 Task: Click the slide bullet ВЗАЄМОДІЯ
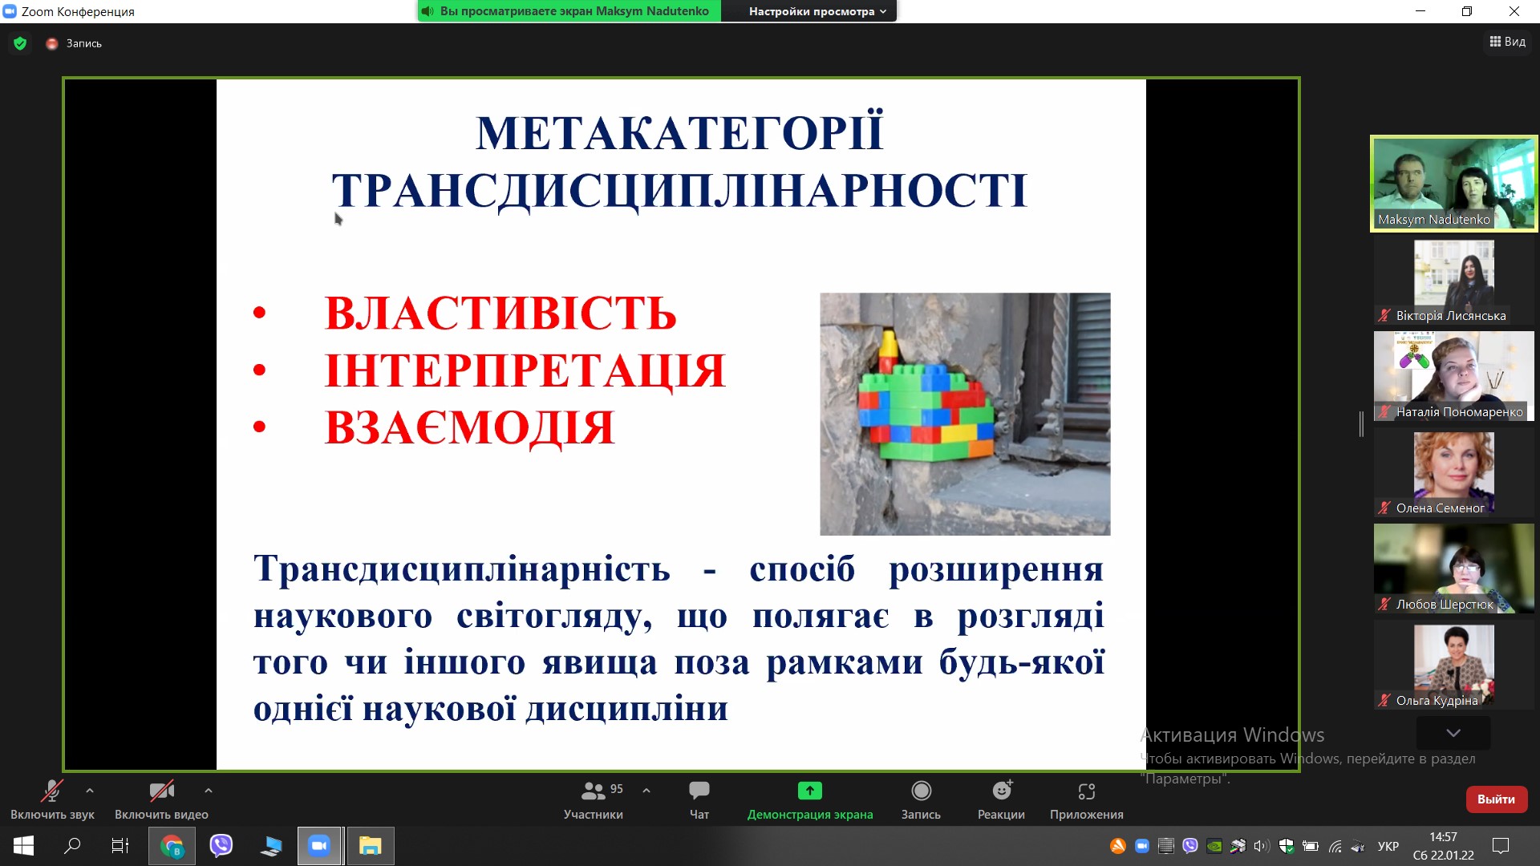tap(470, 427)
